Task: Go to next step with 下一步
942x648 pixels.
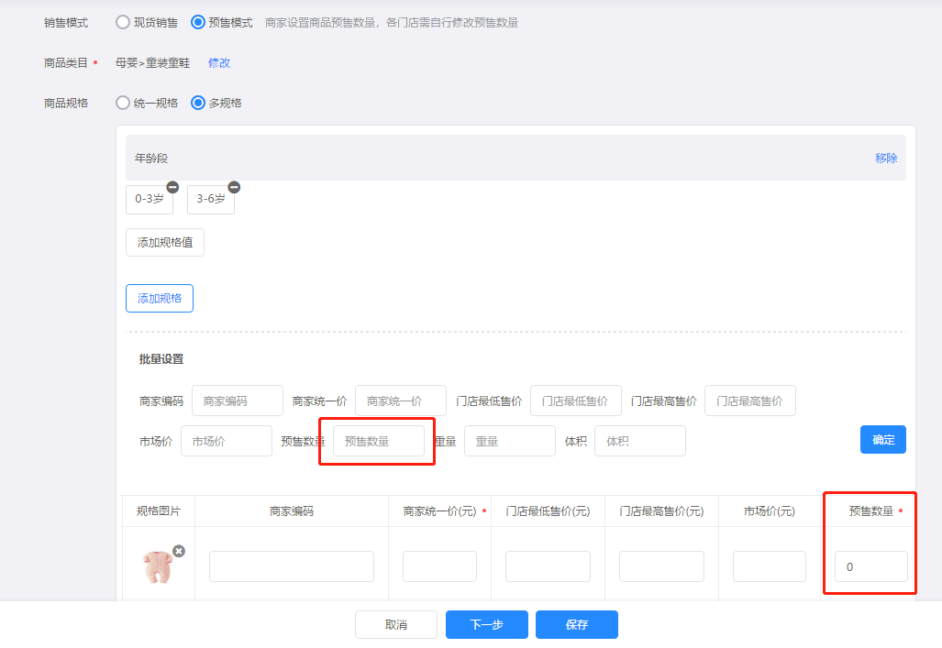Action: [x=487, y=624]
